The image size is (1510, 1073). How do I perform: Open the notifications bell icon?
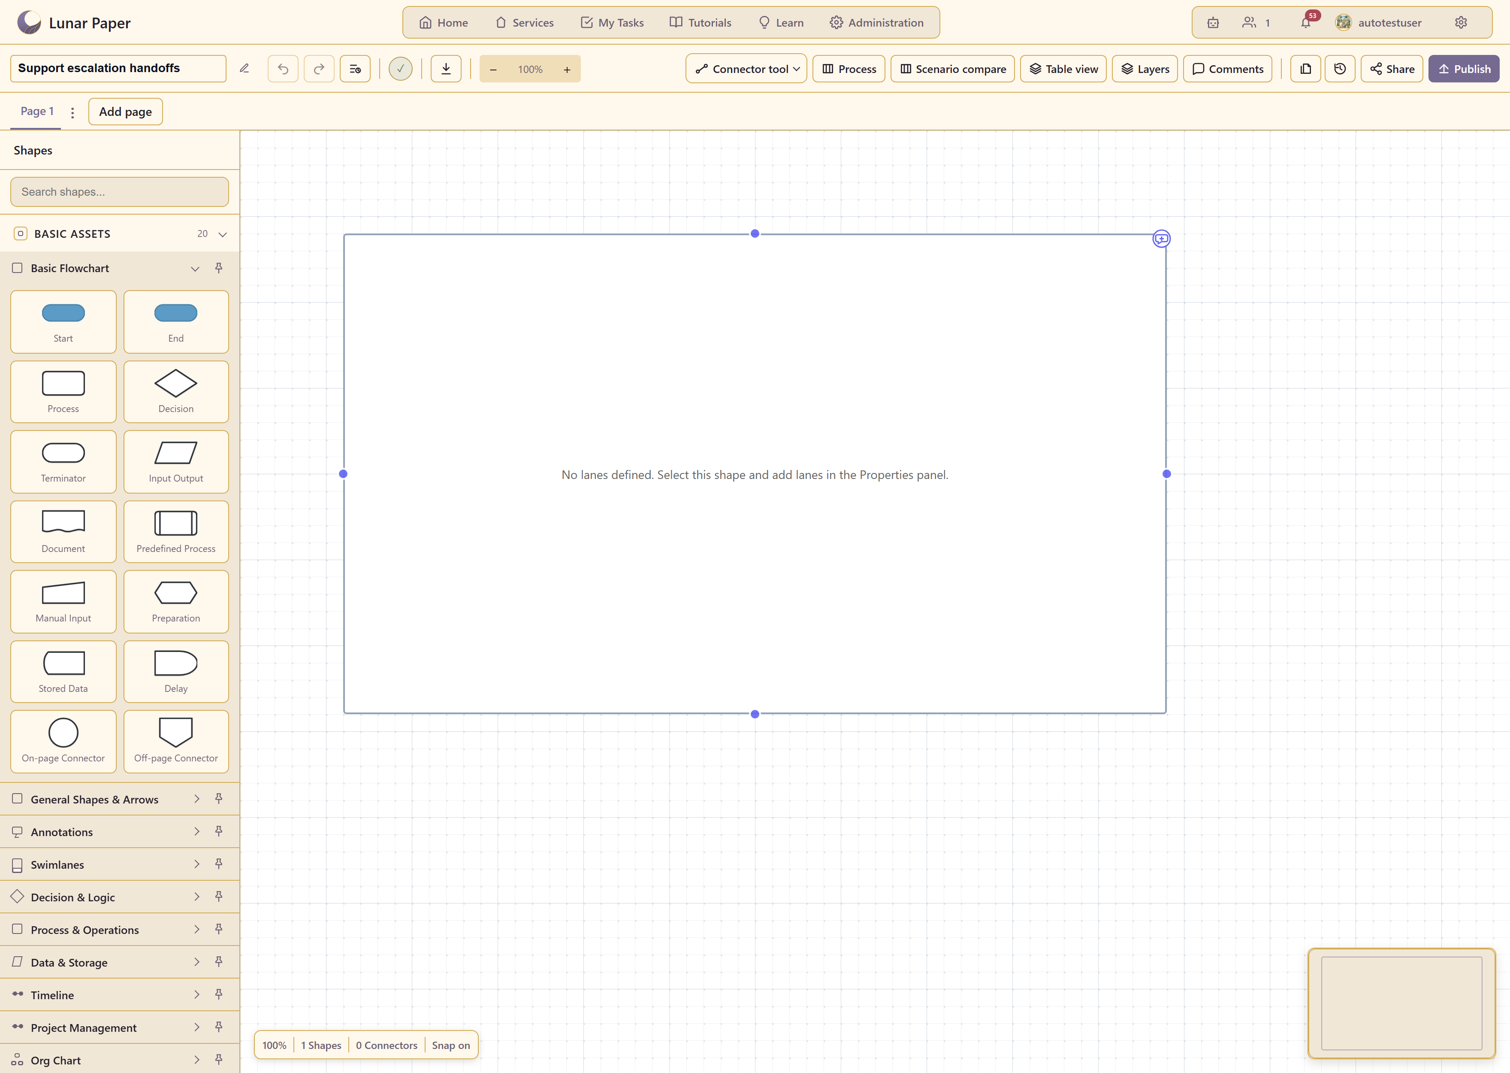(1306, 22)
